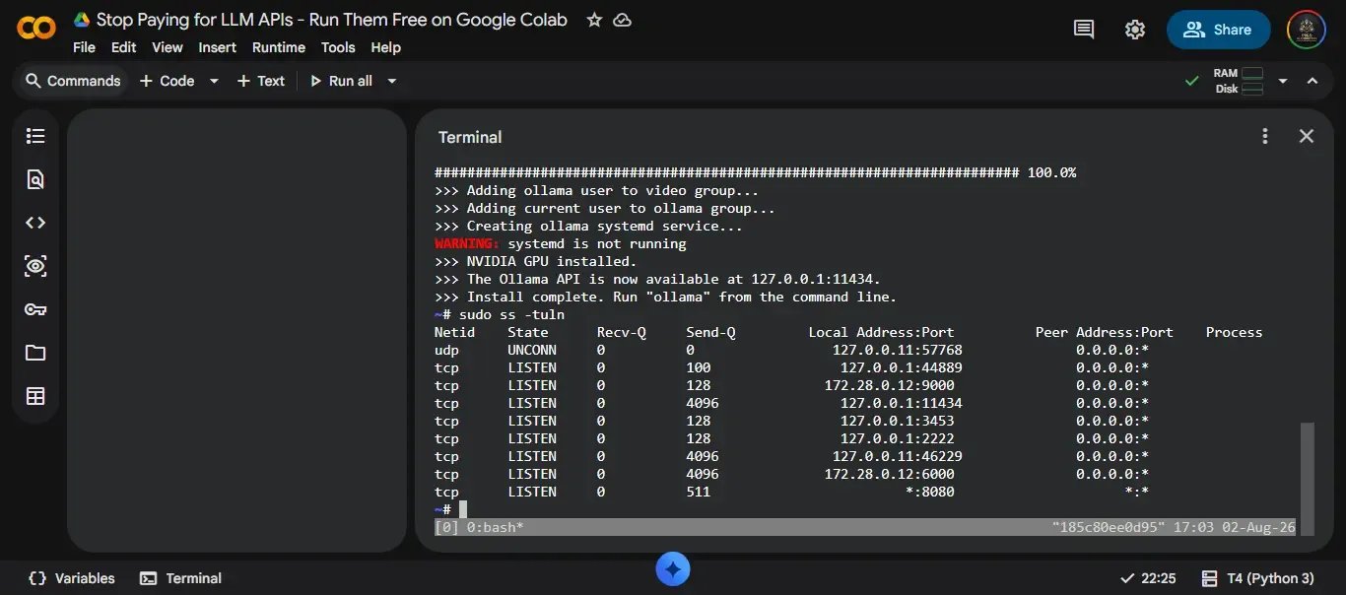The height and width of the screenshot is (595, 1346).
Task: Open the comments panel icon
Action: click(x=1084, y=30)
